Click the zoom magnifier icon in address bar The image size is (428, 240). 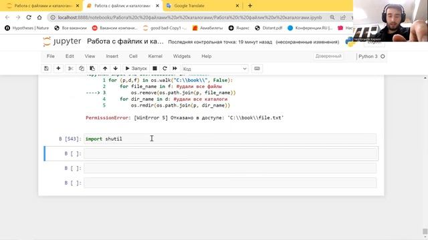(332, 17)
